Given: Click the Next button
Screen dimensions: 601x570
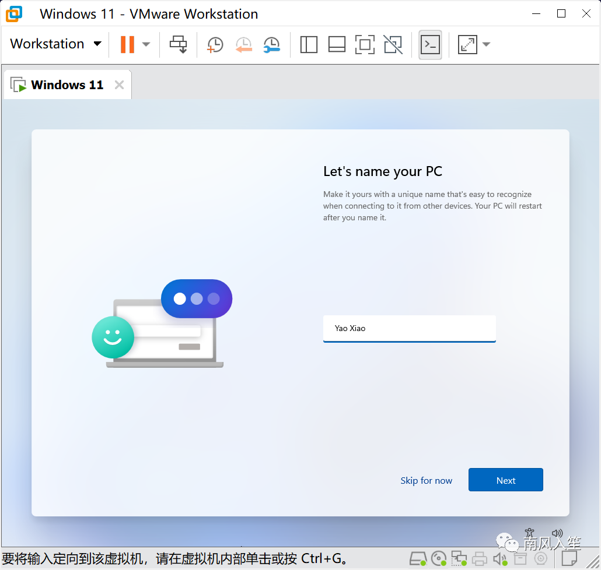Looking at the screenshot, I should point(505,480).
